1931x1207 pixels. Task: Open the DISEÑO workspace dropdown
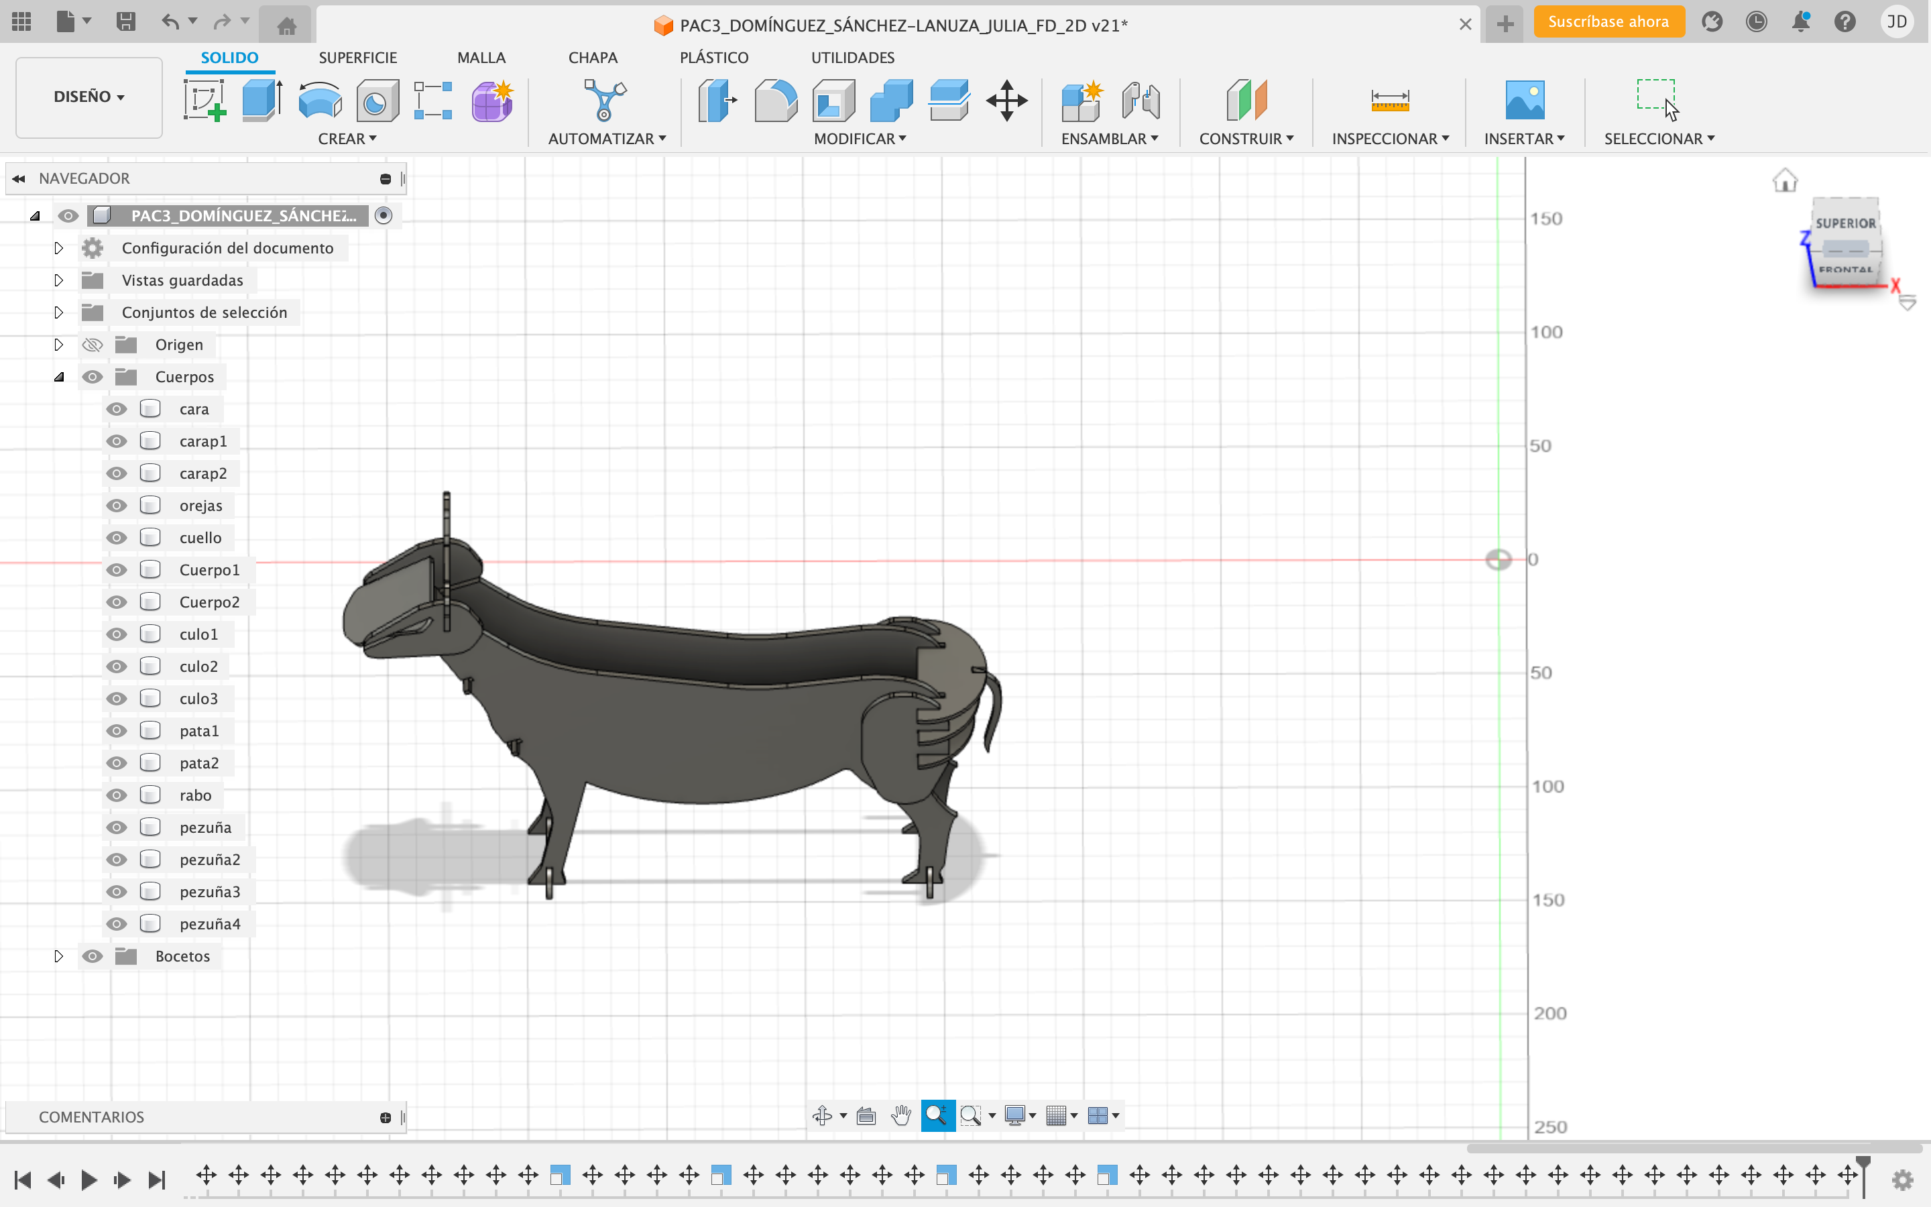pyautogui.click(x=89, y=97)
